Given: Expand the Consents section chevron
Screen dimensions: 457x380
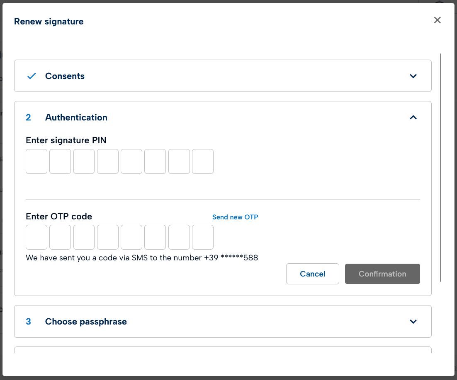Looking at the screenshot, I should 413,76.
